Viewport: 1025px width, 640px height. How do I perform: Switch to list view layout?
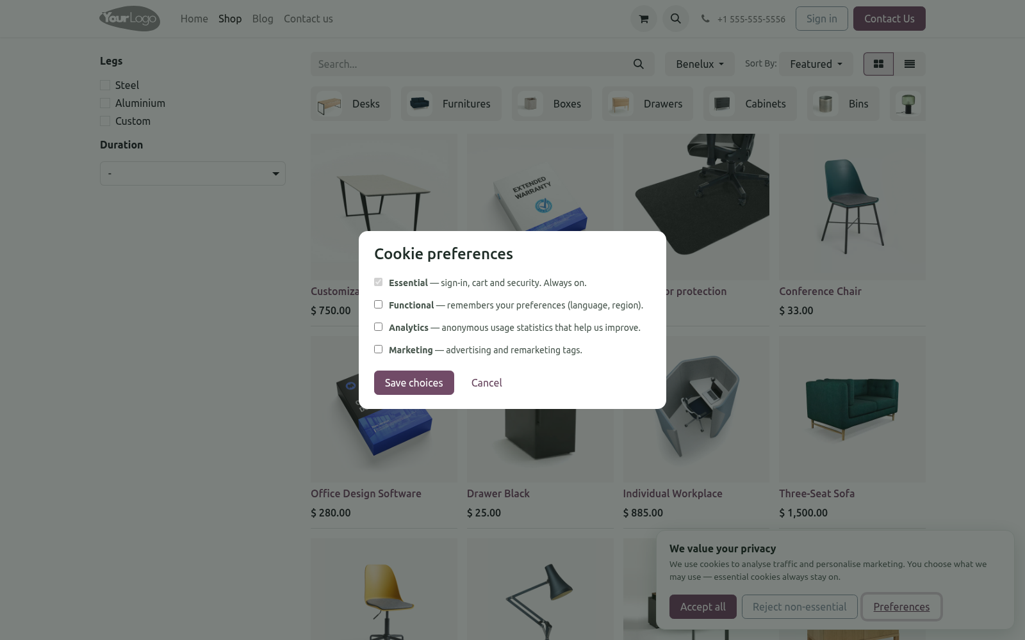[x=910, y=64]
